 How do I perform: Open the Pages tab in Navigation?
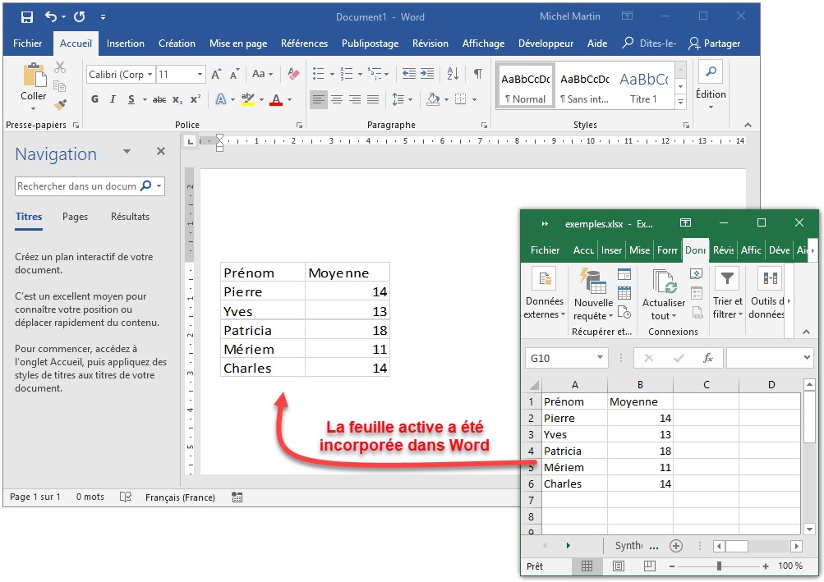[75, 217]
